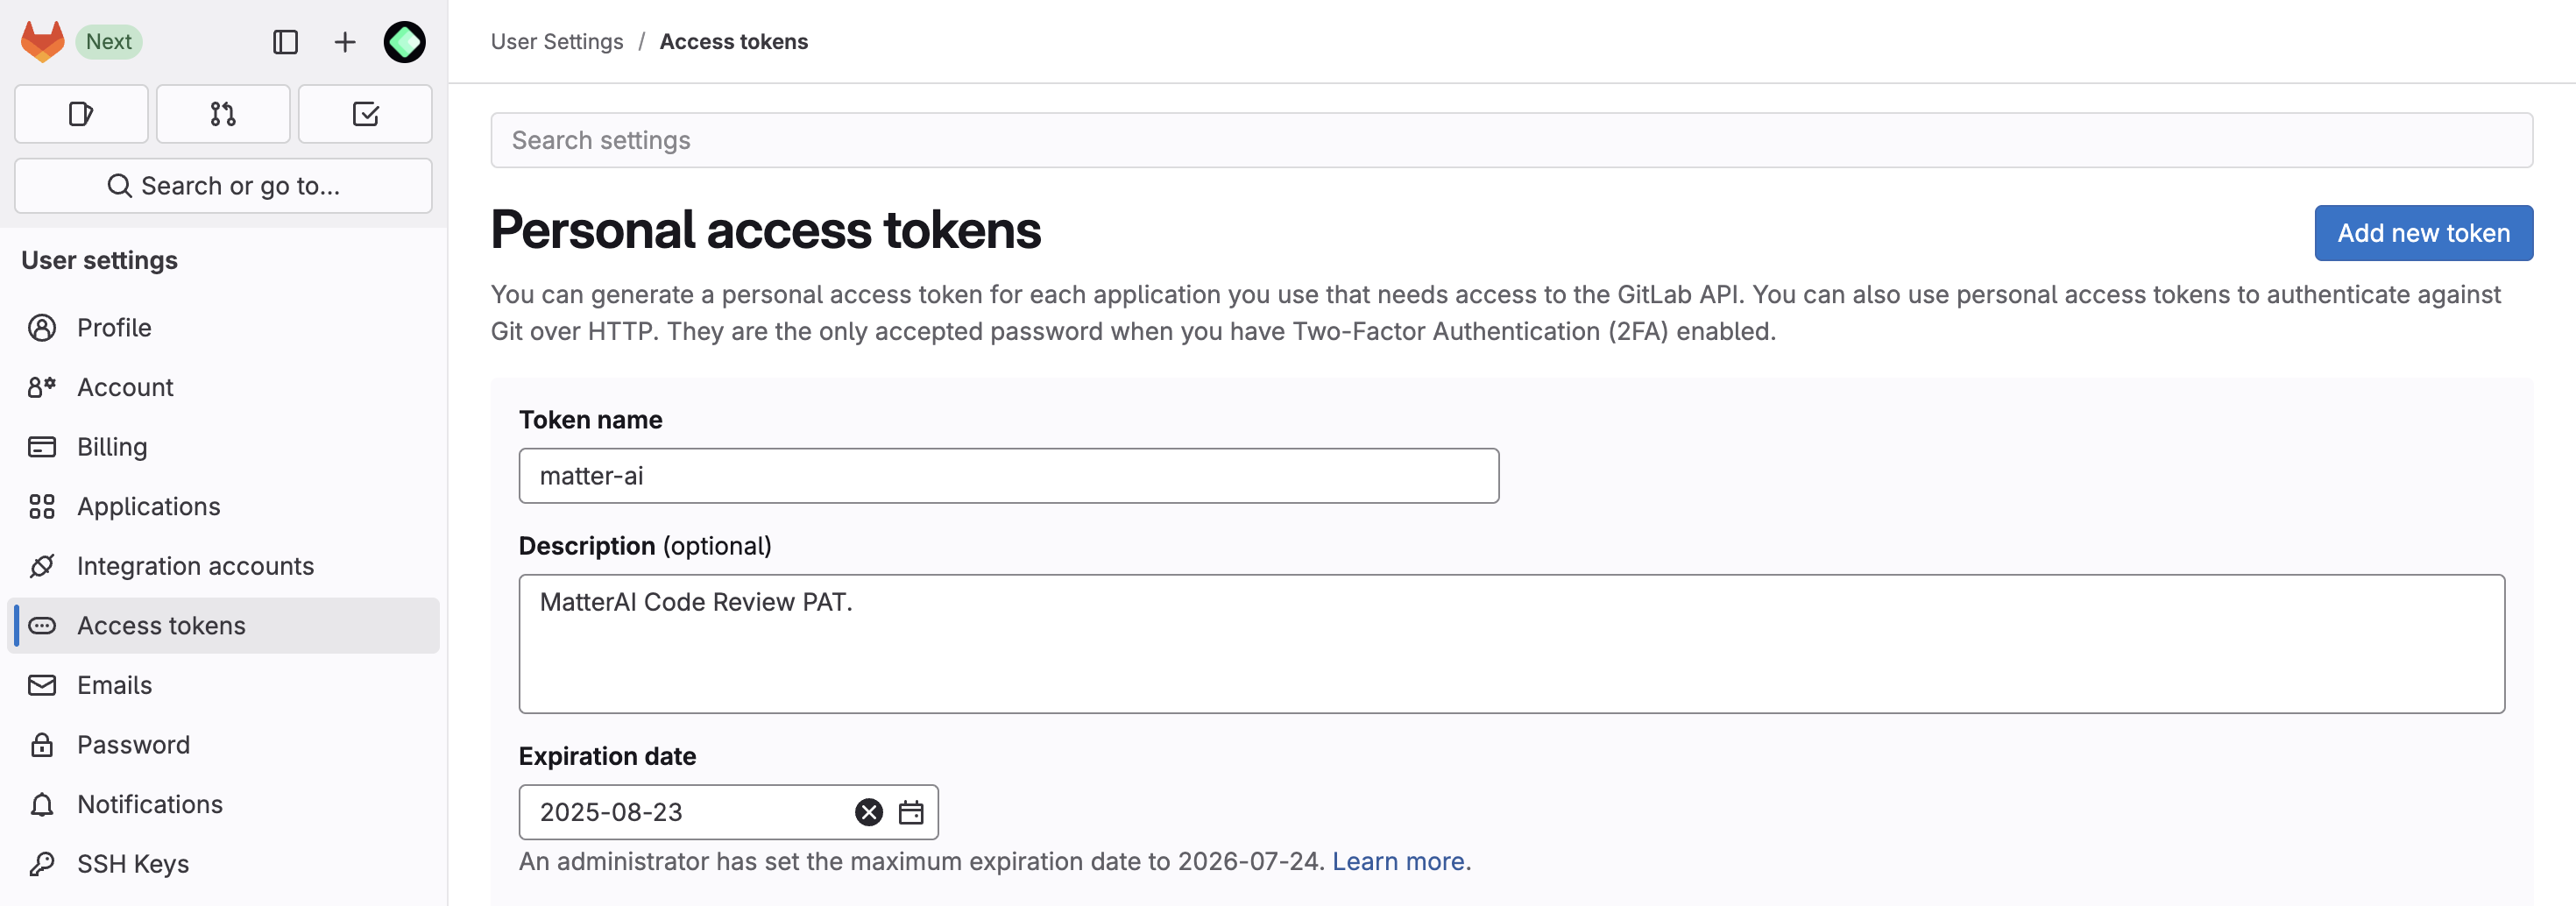Focus the Token name field
Screen dimensions: 2576x906
[1008, 476]
